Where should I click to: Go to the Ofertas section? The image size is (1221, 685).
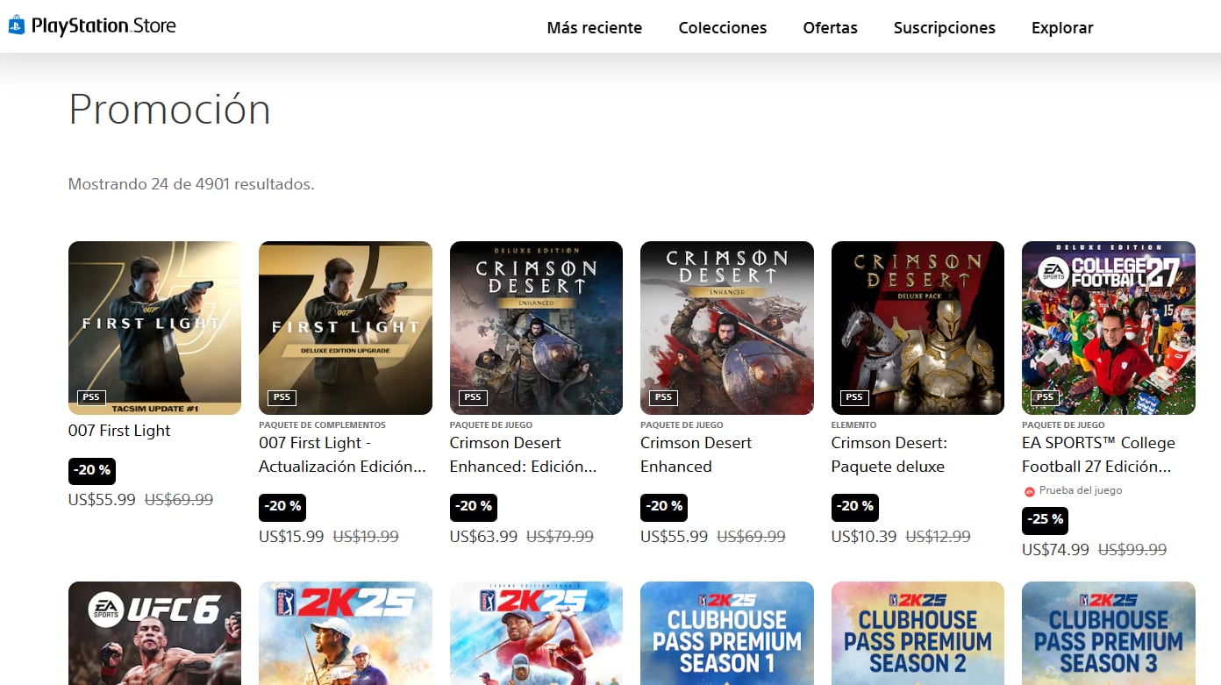pos(830,27)
